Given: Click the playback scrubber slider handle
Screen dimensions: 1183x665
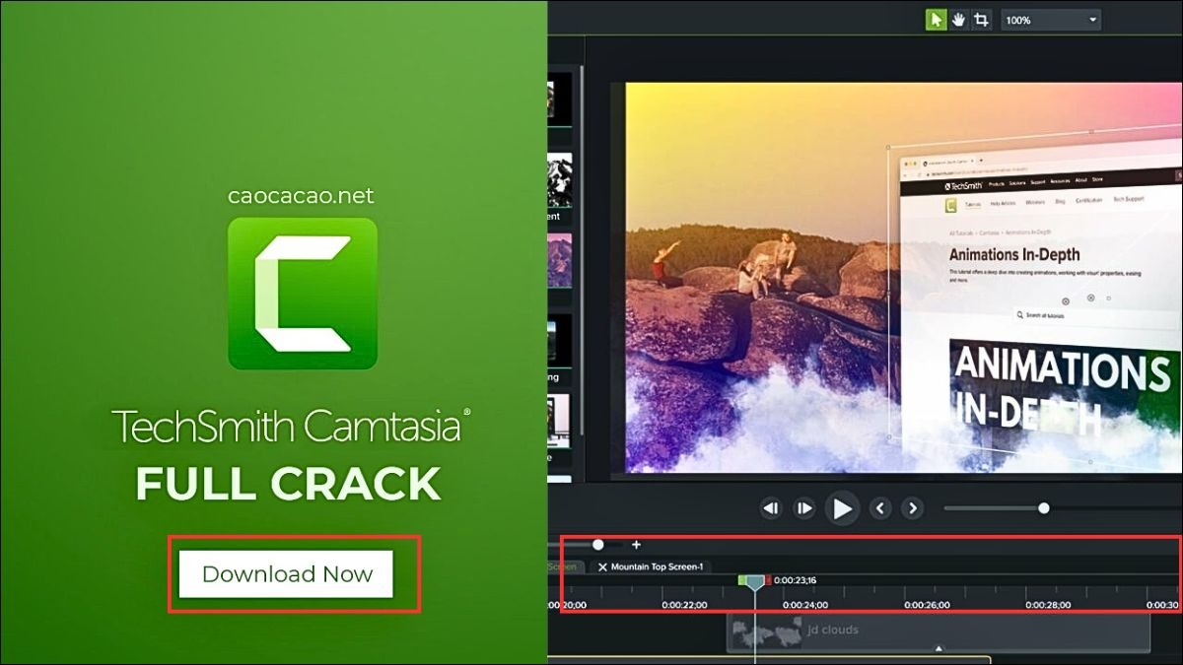Looking at the screenshot, I should (x=1043, y=508).
